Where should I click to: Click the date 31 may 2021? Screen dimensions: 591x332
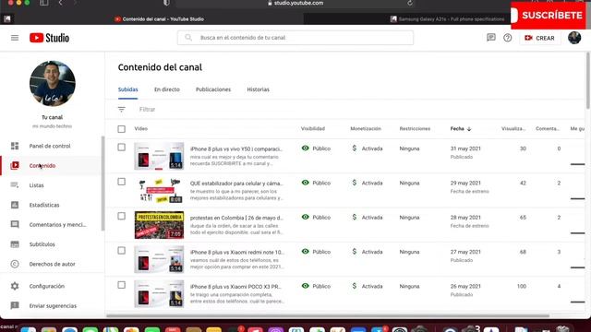(x=465, y=148)
